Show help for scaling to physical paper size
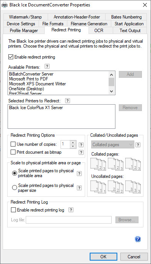The width and height of the screenshot is (151, 264). pos(79,188)
